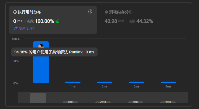Click the 100% y-axis label
This screenshot has height=109, width=199.
(16, 39)
